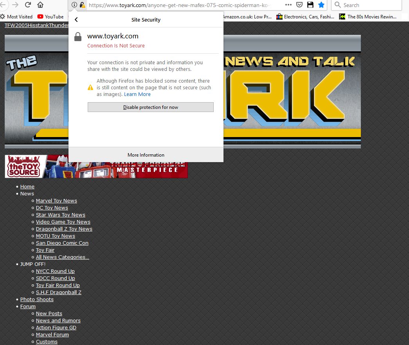Open the Most Visited bookmarks folder
Image resolution: width=409 pixels, height=345 pixels.
pyautogui.click(x=16, y=16)
